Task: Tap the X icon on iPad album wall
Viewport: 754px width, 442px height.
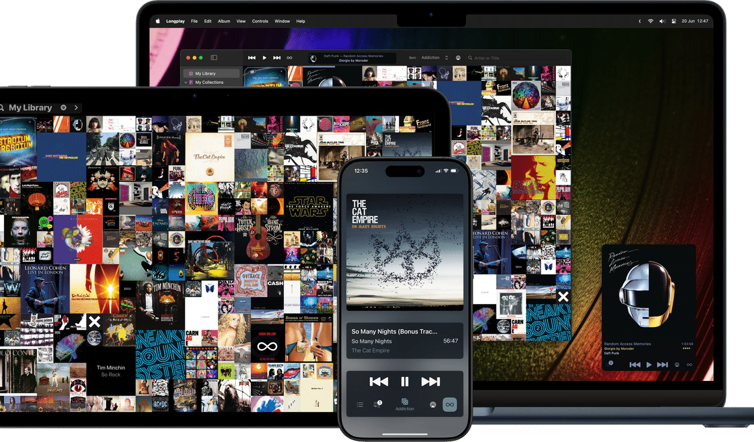Action: 94,322
